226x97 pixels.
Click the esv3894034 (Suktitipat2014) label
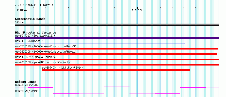point(62,68)
